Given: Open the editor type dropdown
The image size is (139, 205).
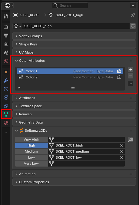Looking at the screenshot, I should click(x=9, y=5).
